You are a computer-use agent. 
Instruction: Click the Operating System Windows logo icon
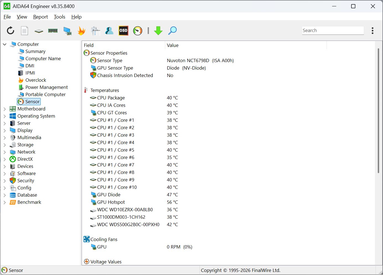(13, 116)
